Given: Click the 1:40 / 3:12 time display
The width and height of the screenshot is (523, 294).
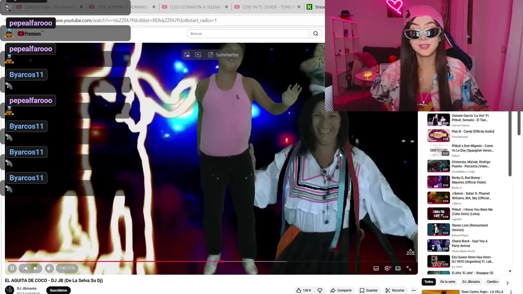Looking at the screenshot, I should point(67,268).
